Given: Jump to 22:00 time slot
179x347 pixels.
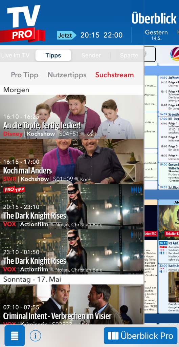Looking at the screenshot, I should pos(113,35).
